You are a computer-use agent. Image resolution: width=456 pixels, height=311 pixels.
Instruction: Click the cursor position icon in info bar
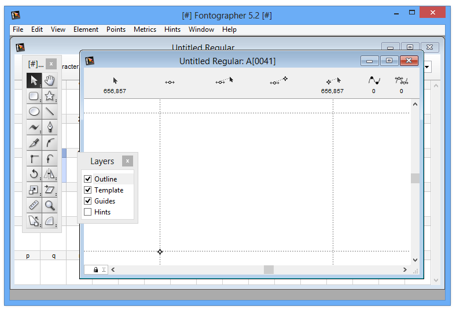point(115,80)
